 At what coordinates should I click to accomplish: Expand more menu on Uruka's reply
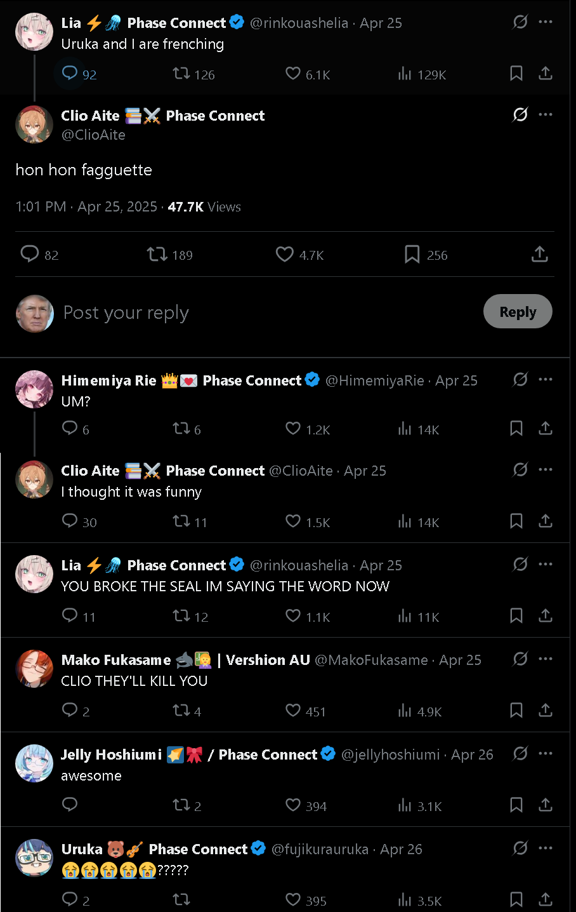pos(546,848)
